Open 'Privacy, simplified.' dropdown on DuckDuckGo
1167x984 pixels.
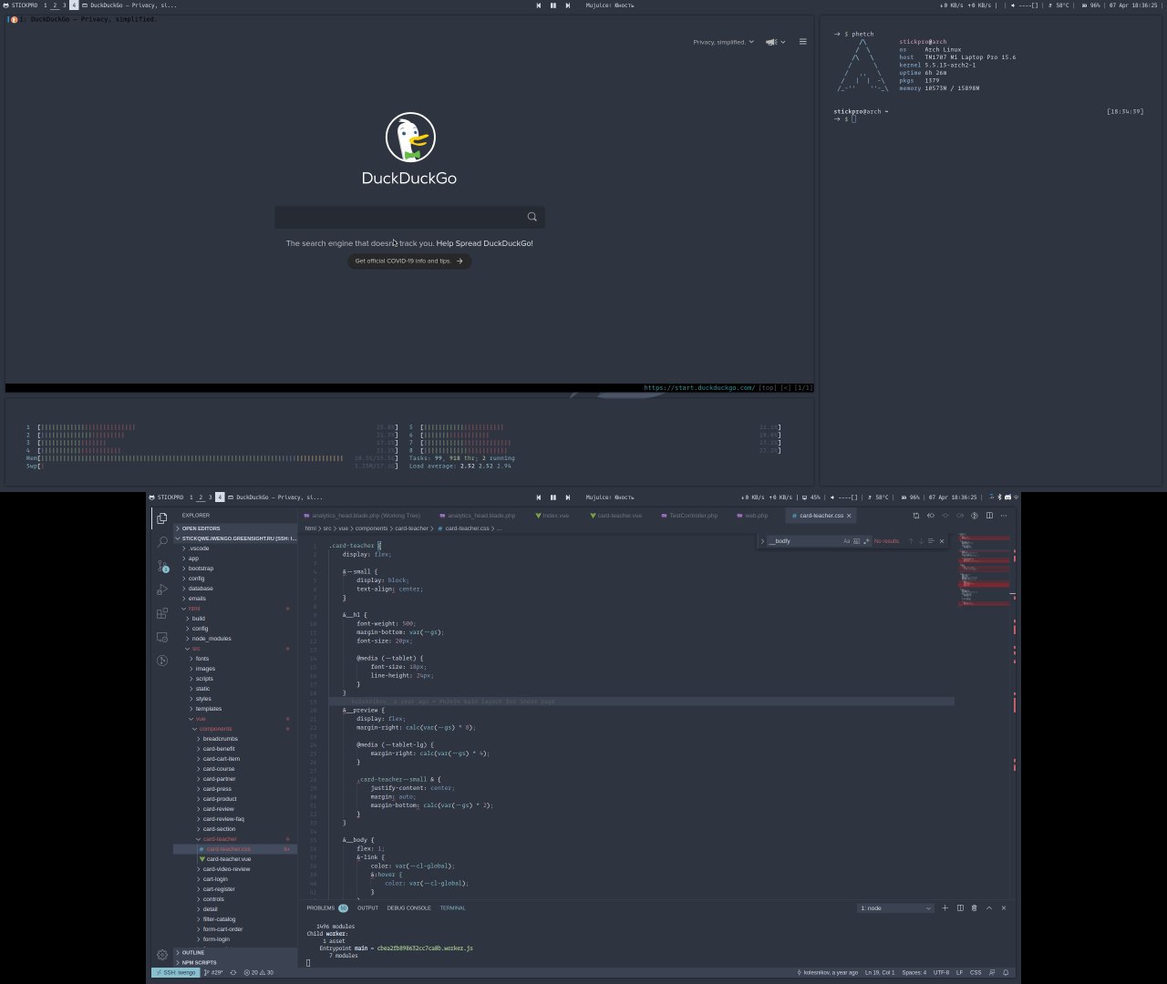(723, 42)
